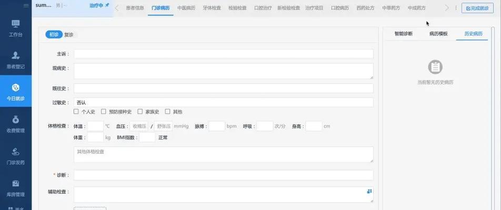This screenshot has width=501, height=210.
Task: Open the 智能诊断 panel tab
Action: (404, 34)
